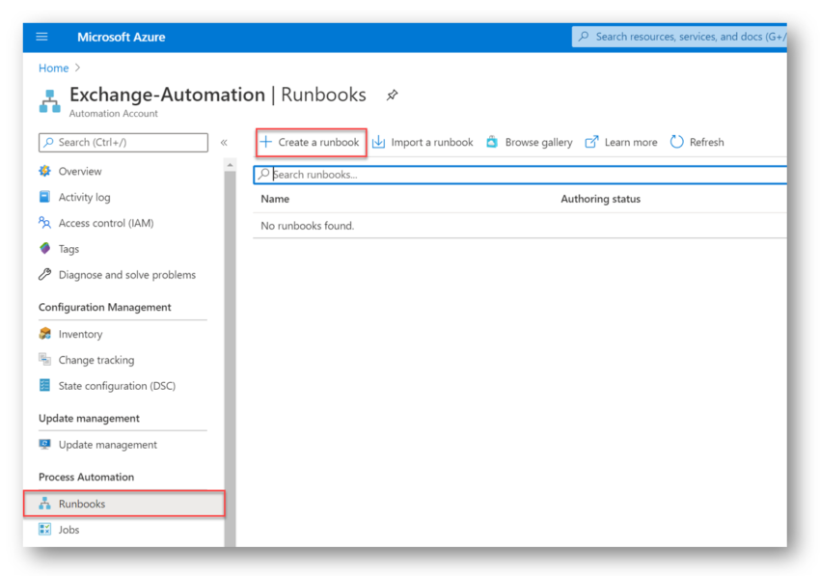This screenshot has width=820, height=576.
Task: Focus the Search runbooks field
Action: (x=520, y=175)
